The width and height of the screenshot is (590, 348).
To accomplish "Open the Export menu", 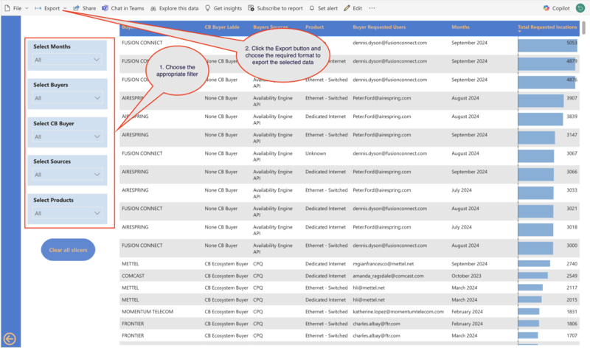I will click(x=51, y=8).
